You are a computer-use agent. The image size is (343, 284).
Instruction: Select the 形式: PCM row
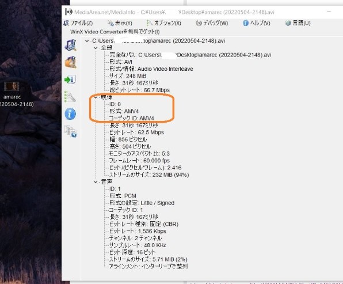coord(123,196)
